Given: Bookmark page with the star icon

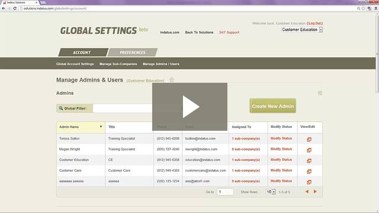Looking at the screenshot, I should tap(363, 8).
